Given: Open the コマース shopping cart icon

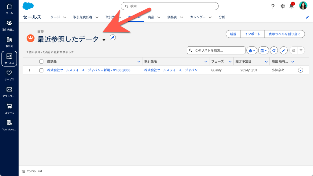Looking at the screenshot, I should point(9,108).
